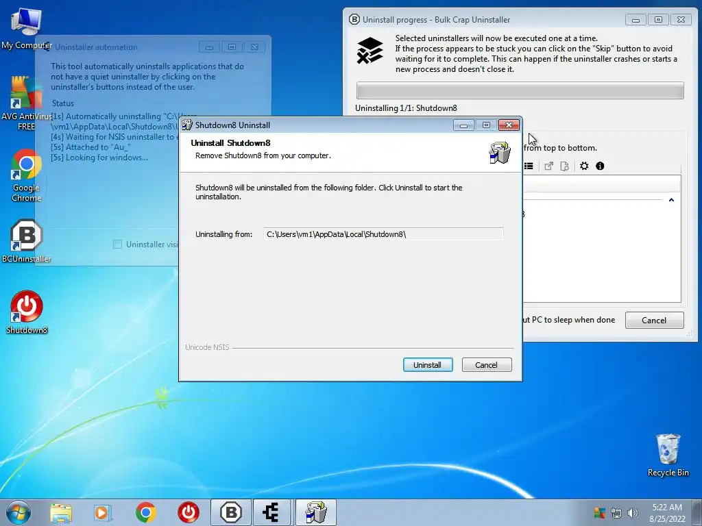Open My Computer desktop icon

click(27, 27)
